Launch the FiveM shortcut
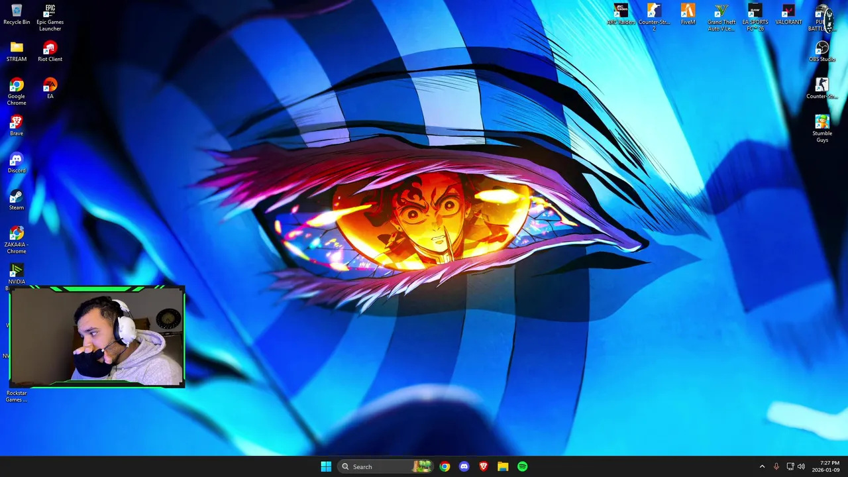848x477 pixels. [688, 15]
